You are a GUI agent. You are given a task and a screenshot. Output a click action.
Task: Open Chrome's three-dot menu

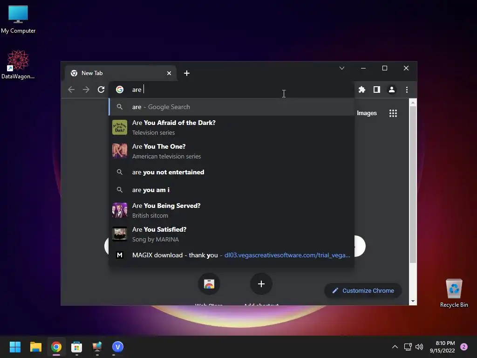[407, 89]
